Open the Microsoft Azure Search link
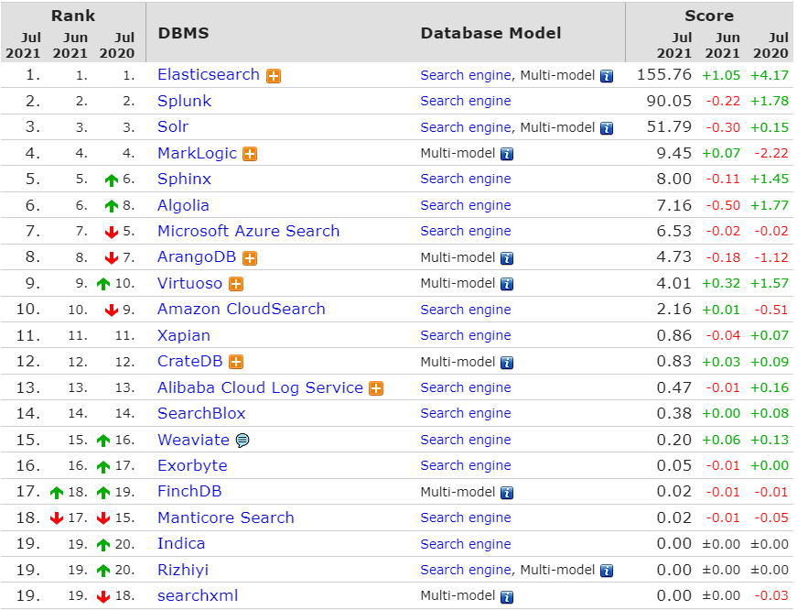This screenshot has width=797, height=610. click(x=248, y=231)
